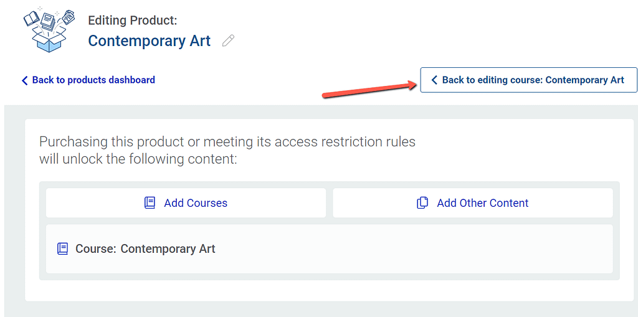Image resolution: width=638 pixels, height=317 pixels.
Task: Click chevron beside Back to products dashboard
Action: (25, 80)
